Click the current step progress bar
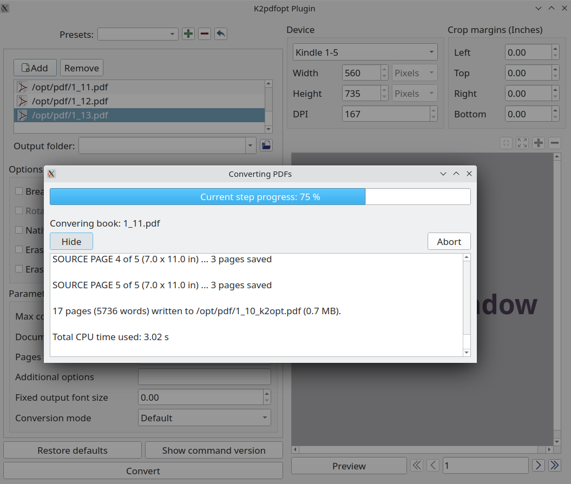The width and height of the screenshot is (571, 484). (x=260, y=196)
